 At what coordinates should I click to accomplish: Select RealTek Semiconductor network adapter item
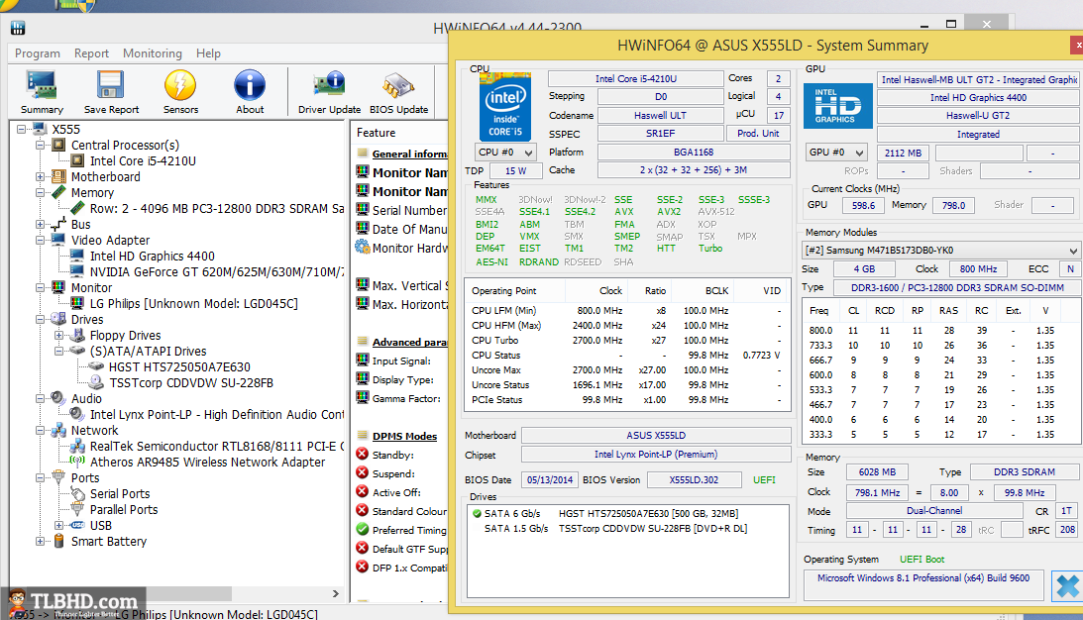tap(216, 446)
